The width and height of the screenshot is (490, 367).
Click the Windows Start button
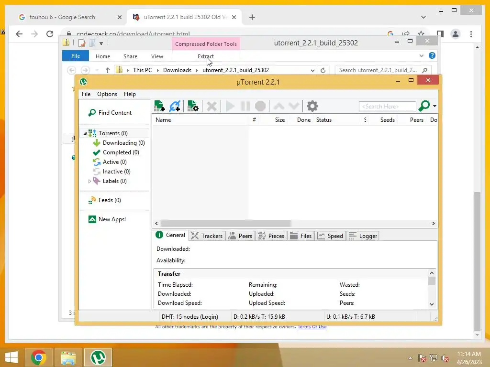11,357
